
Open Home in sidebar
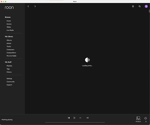coord(9,21)
